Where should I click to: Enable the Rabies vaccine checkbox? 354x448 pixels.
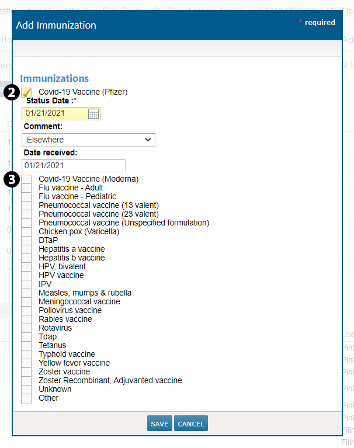[x=26, y=319]
